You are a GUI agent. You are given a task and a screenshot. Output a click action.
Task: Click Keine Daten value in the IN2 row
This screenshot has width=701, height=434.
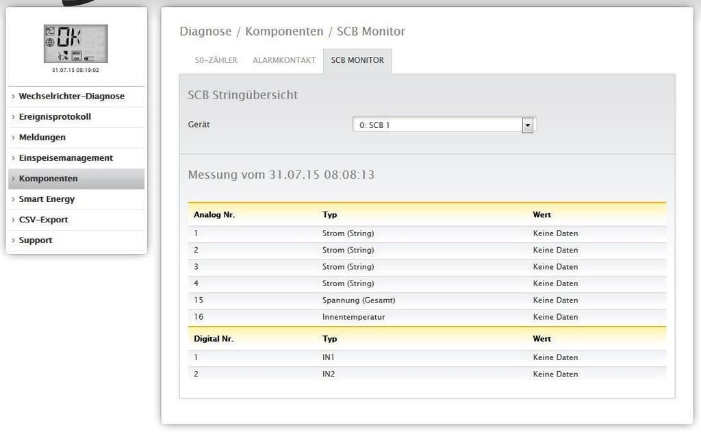[x=555, y=374]
